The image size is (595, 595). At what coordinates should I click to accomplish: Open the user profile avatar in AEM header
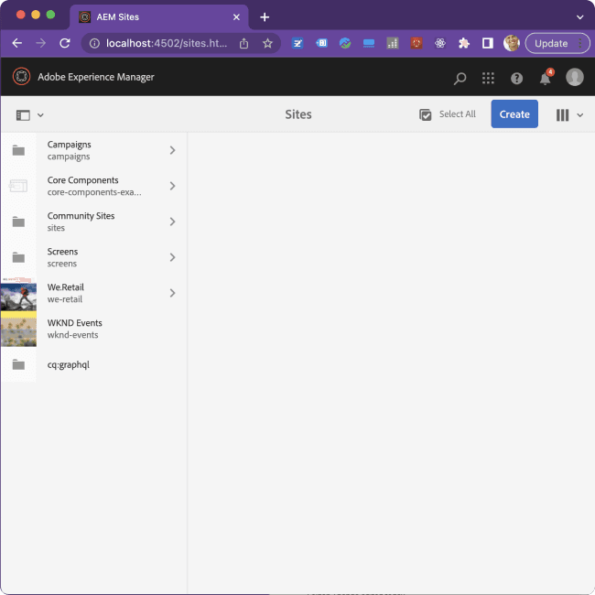click(575, 77)
